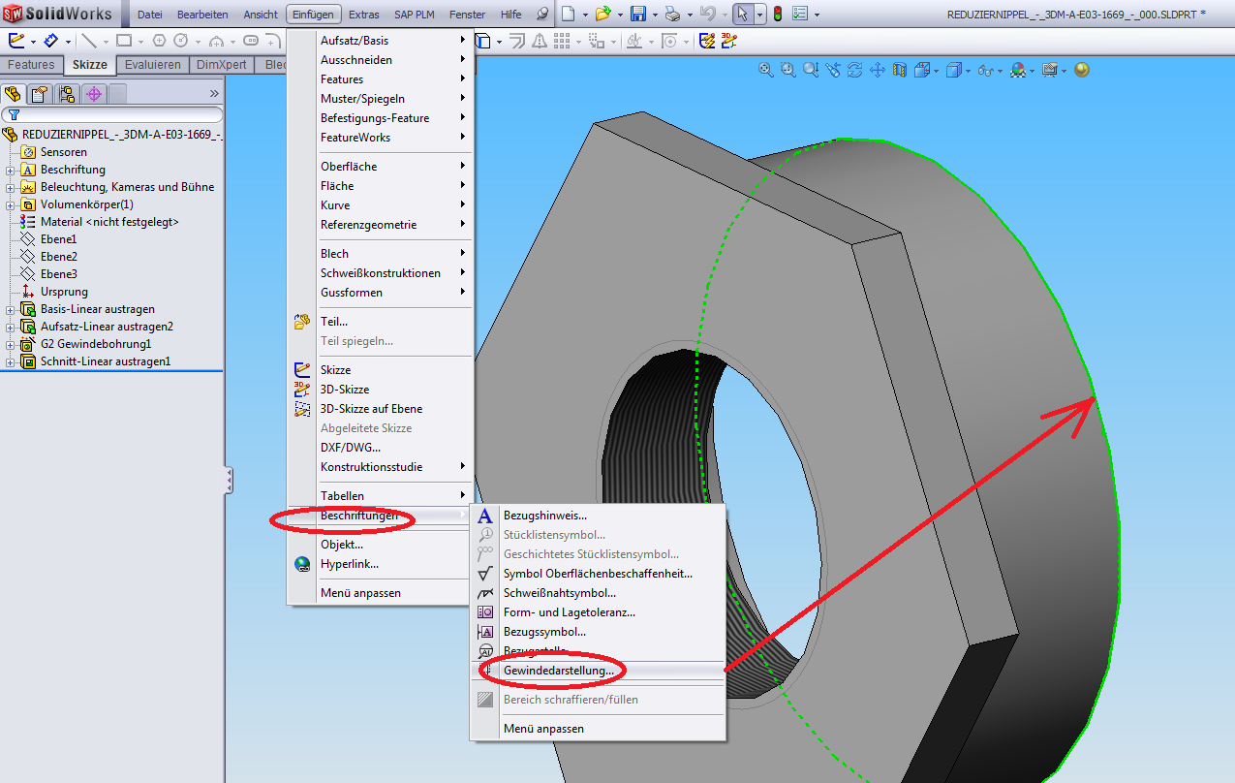
Task: Click the feature tree filter input field
Action: tap(112, 114)
